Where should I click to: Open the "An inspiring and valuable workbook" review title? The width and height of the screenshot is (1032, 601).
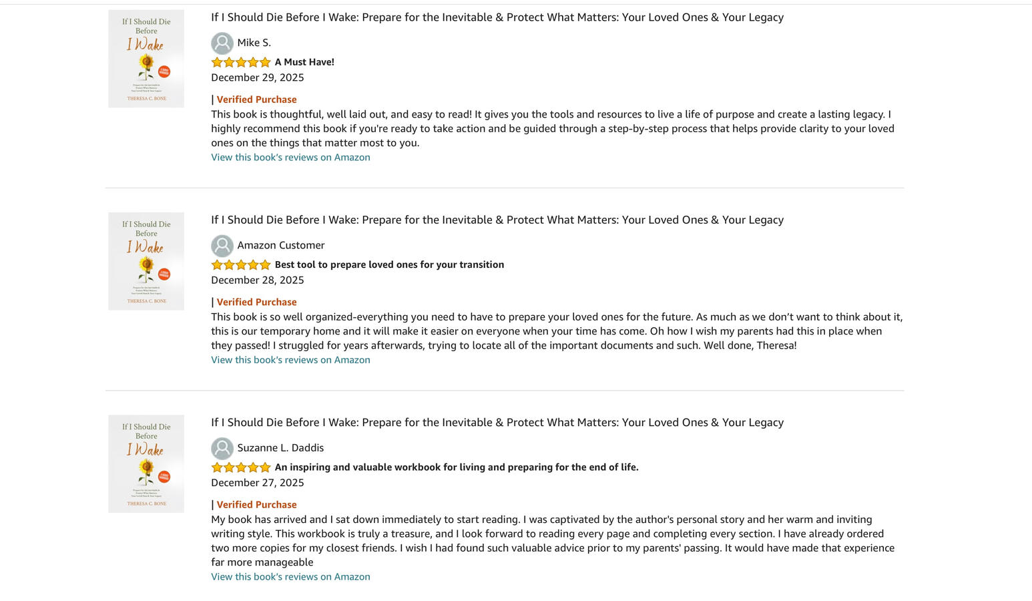457,467
